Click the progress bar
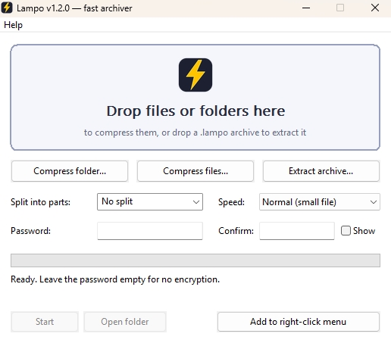The height and width of the screenshot is (343, 391). pos(195,260)
